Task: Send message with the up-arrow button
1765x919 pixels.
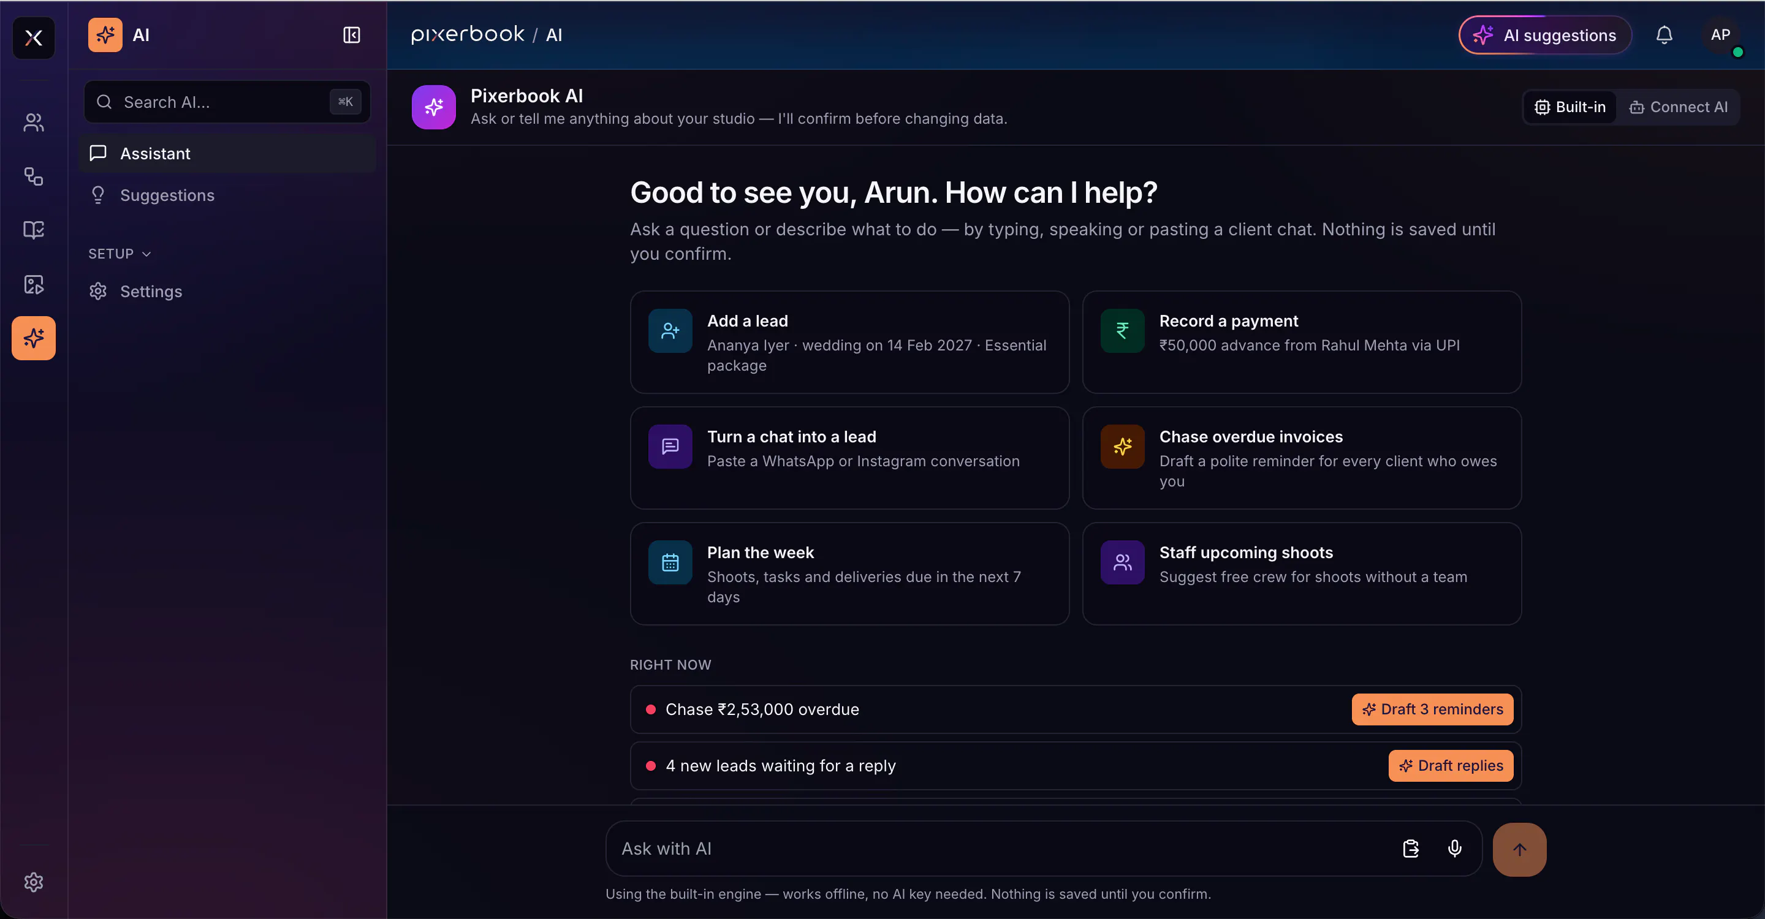Action: 1520,849
